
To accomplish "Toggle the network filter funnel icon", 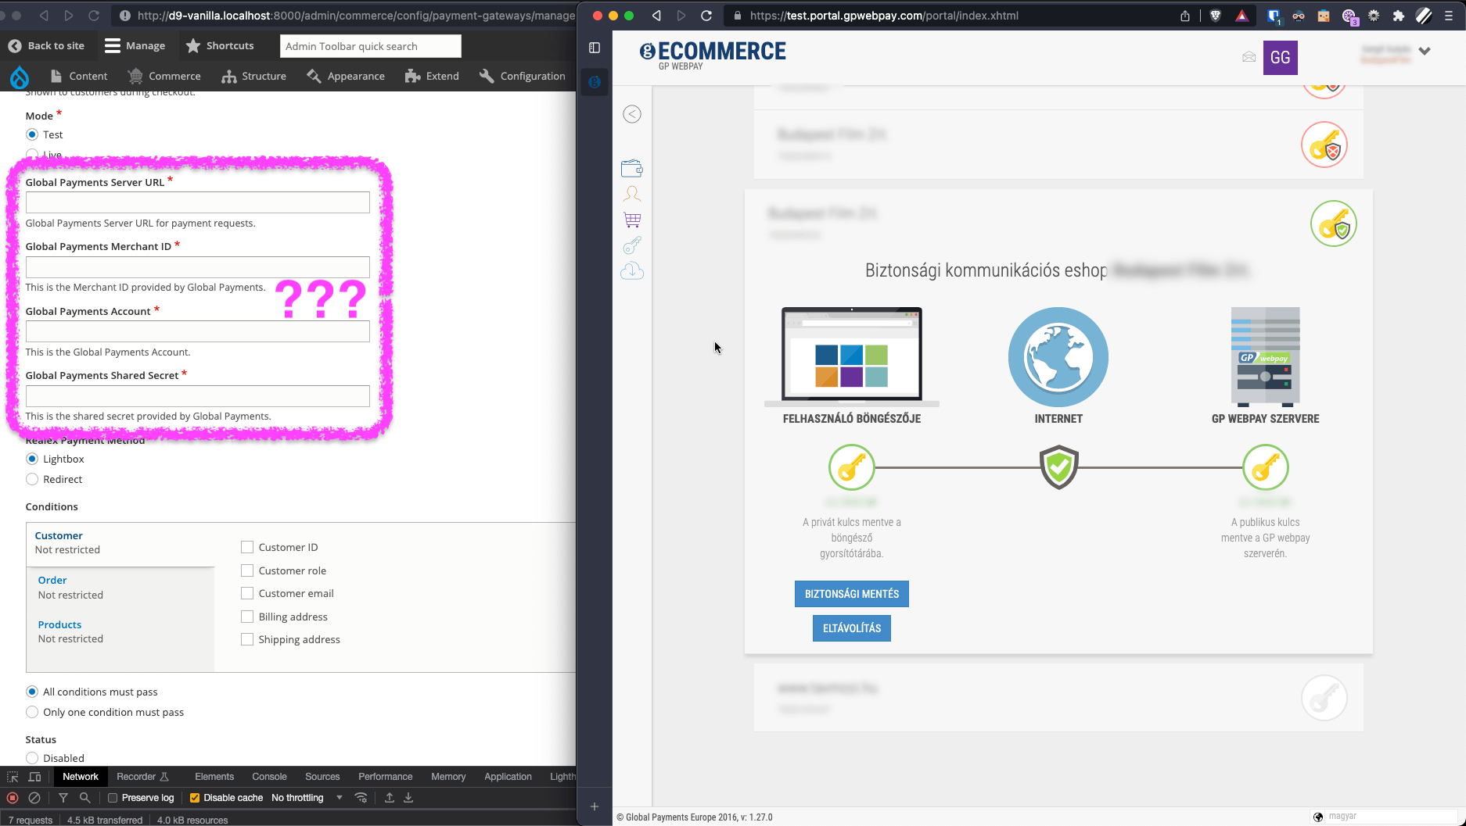I will click(x=63, y=798).
